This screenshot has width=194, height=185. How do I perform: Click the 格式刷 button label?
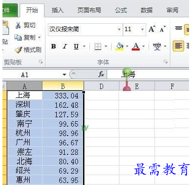(x=33, y=50)
